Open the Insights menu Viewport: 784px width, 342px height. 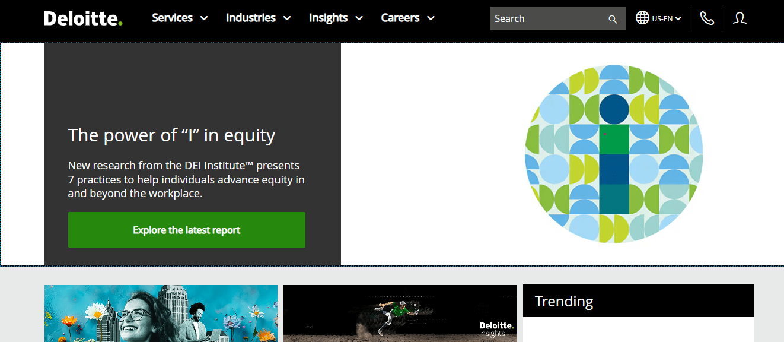(328, 18)
